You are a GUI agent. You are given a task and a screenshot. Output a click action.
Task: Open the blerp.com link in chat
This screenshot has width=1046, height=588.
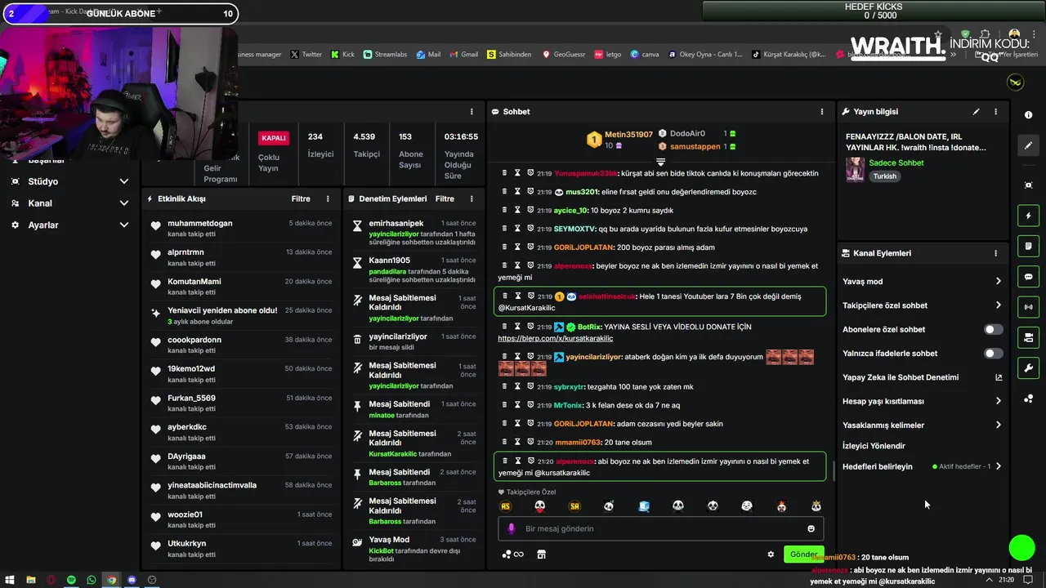(x=555, y=338)
